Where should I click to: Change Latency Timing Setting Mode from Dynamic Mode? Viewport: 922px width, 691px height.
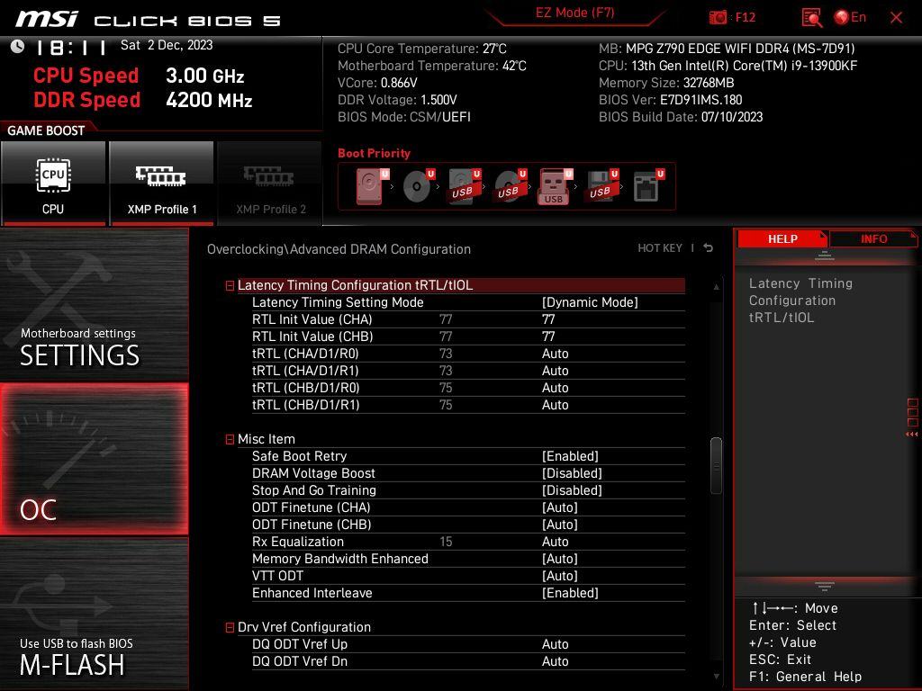tap(590, 302)
